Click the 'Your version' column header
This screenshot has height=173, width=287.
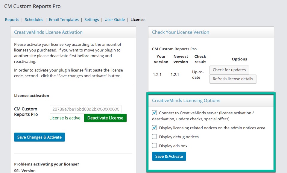(x=161, y=59)
